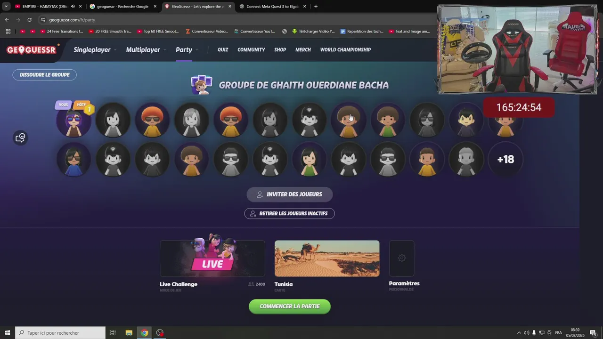Image resolution: width=603 pixels, height=339 pixels.
Task: Click the browser back arrow
Action: point(7,20)
